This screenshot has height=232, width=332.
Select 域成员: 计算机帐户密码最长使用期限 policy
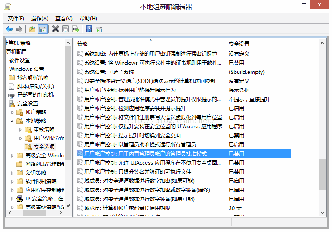[127, 208]
